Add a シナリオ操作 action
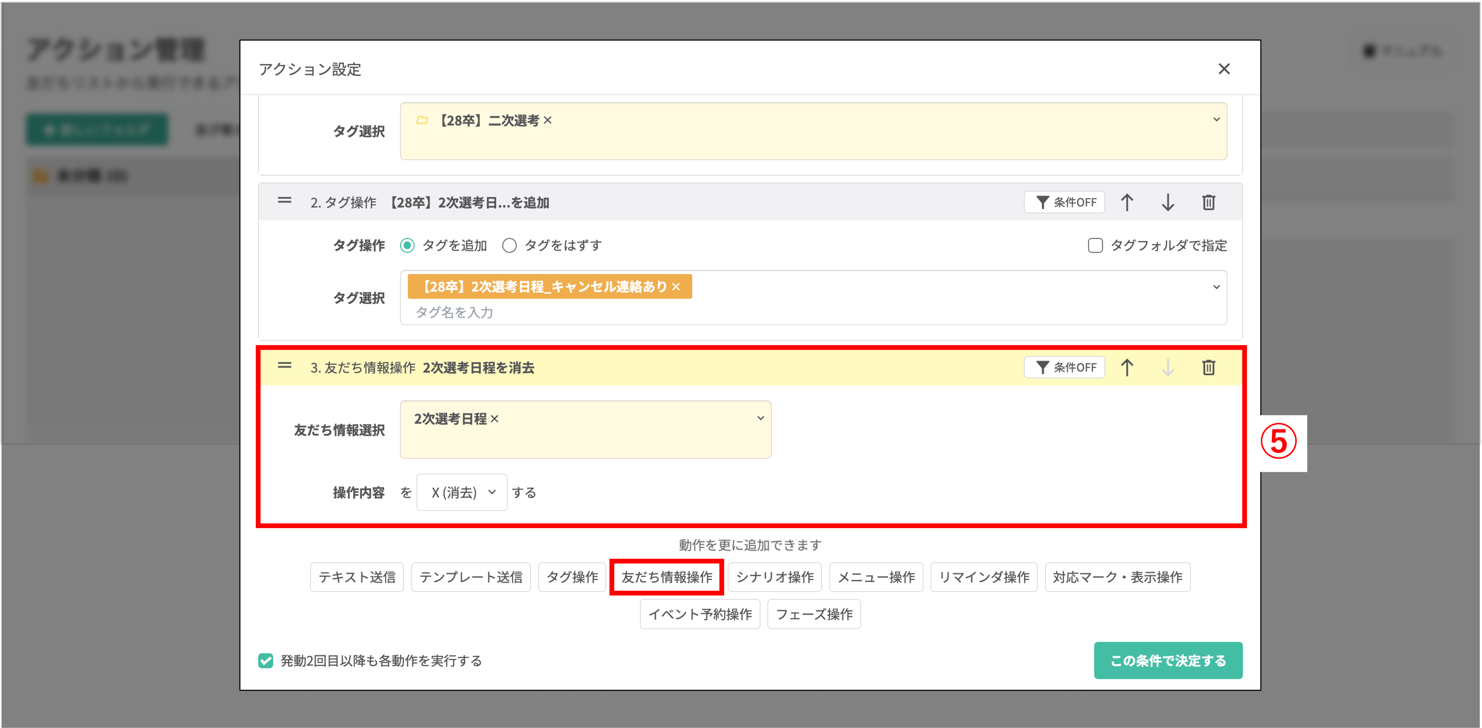 coord(774,577)
